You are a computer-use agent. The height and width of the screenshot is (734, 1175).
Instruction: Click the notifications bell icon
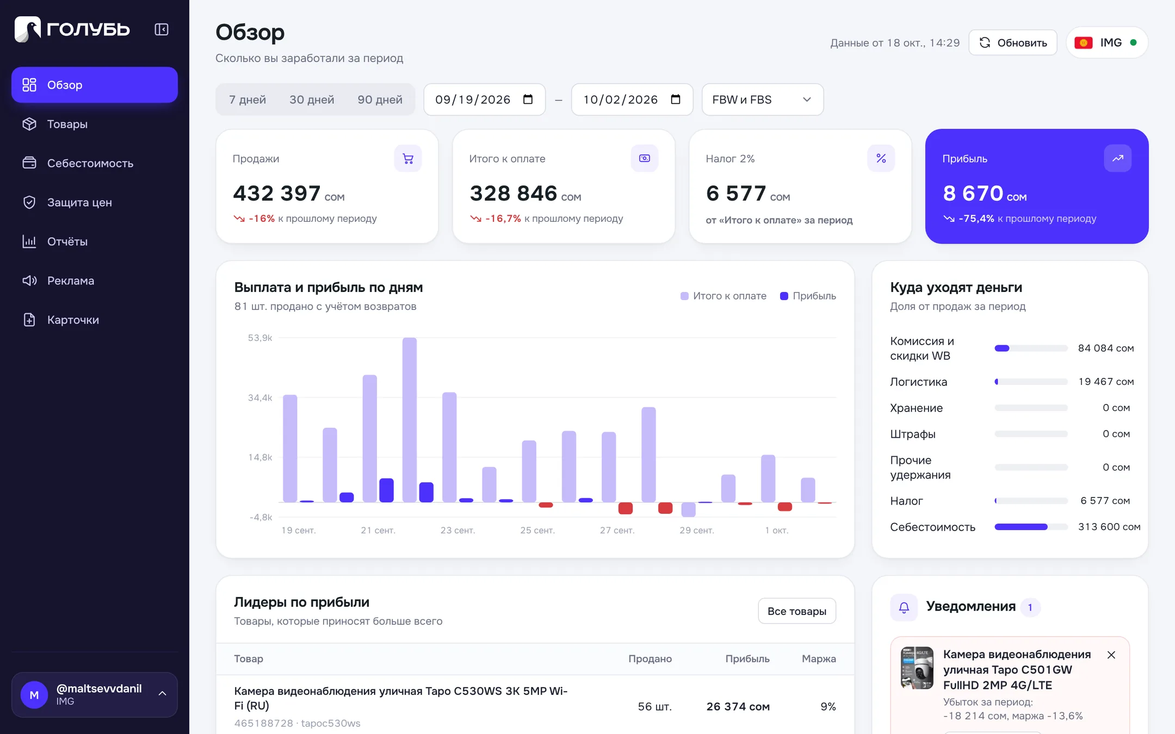tap(904, 607)
